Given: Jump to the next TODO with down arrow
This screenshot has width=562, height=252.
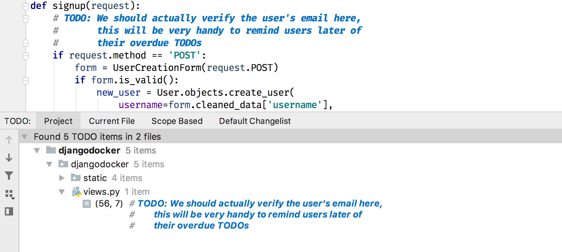Looking at the screenshot, I should pos(9,158).
